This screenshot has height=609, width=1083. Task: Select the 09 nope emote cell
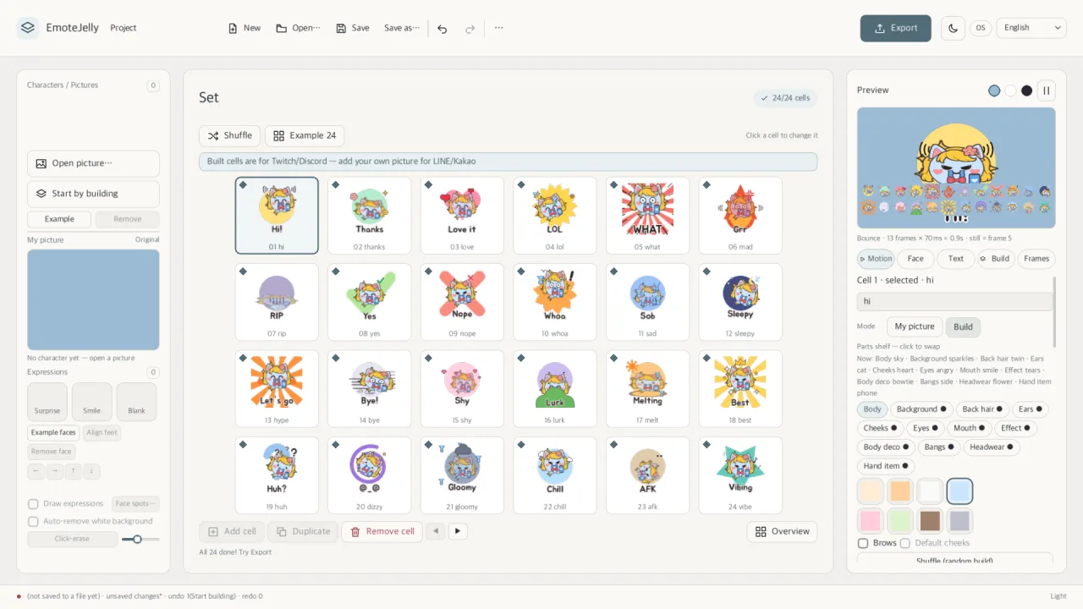[x=462, y=302]
